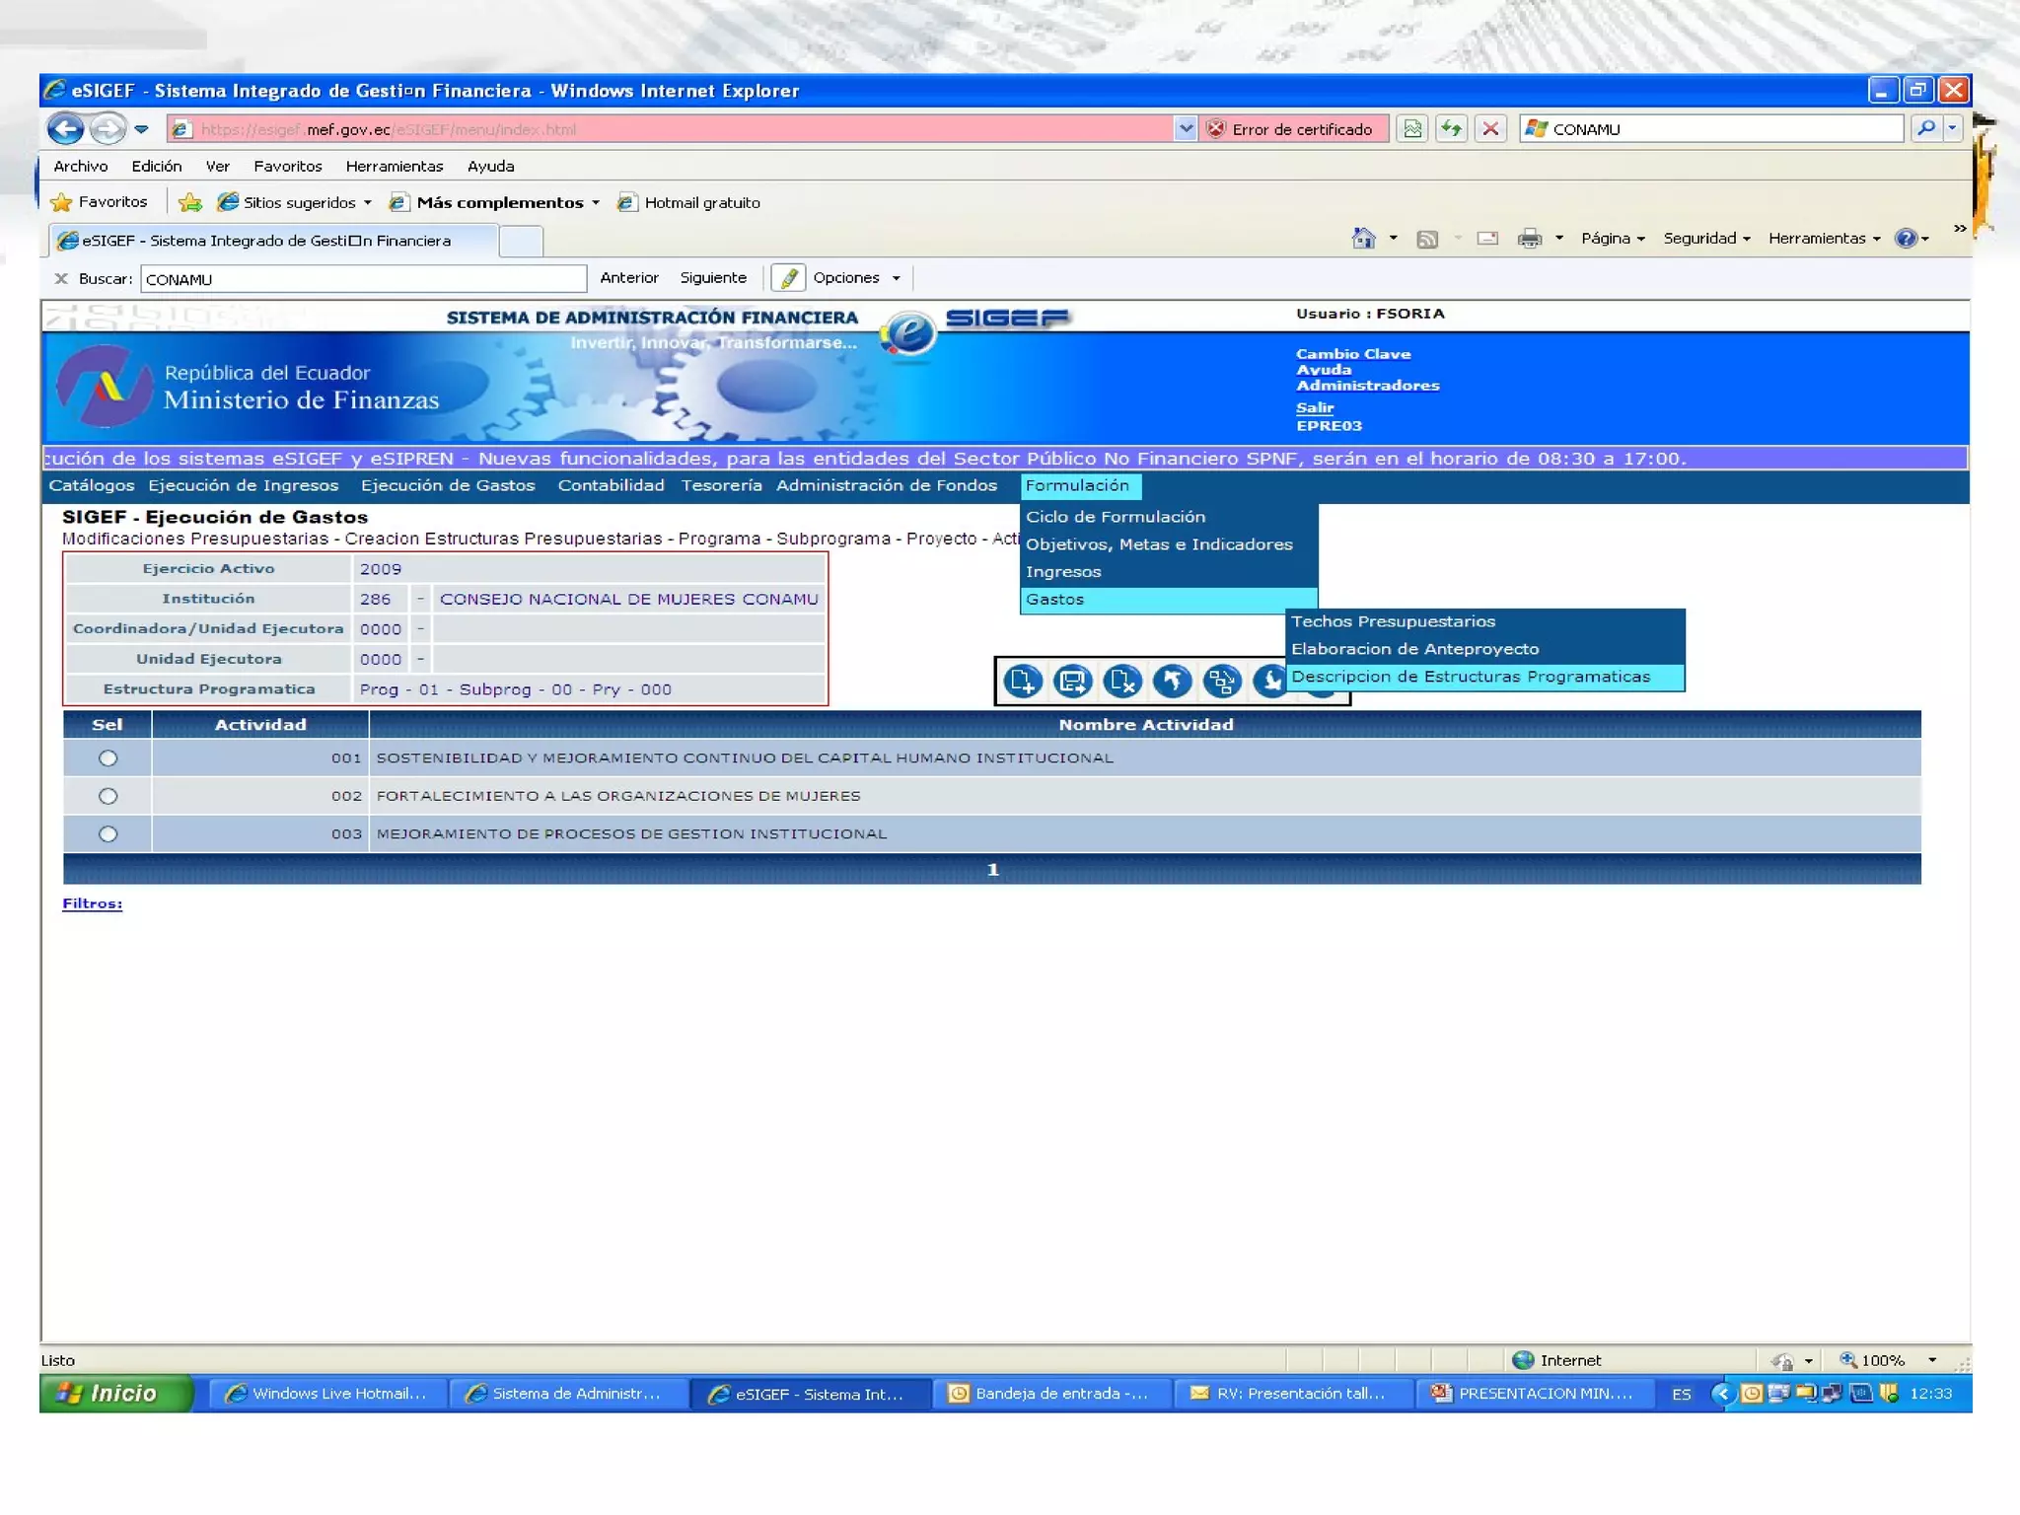Click the save record toolbar icon
The width and height of the screenshot is (2020, 1515).
click(1072, 681)
